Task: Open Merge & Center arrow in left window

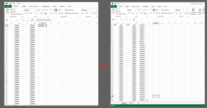Action: click(x=79, y=13)
